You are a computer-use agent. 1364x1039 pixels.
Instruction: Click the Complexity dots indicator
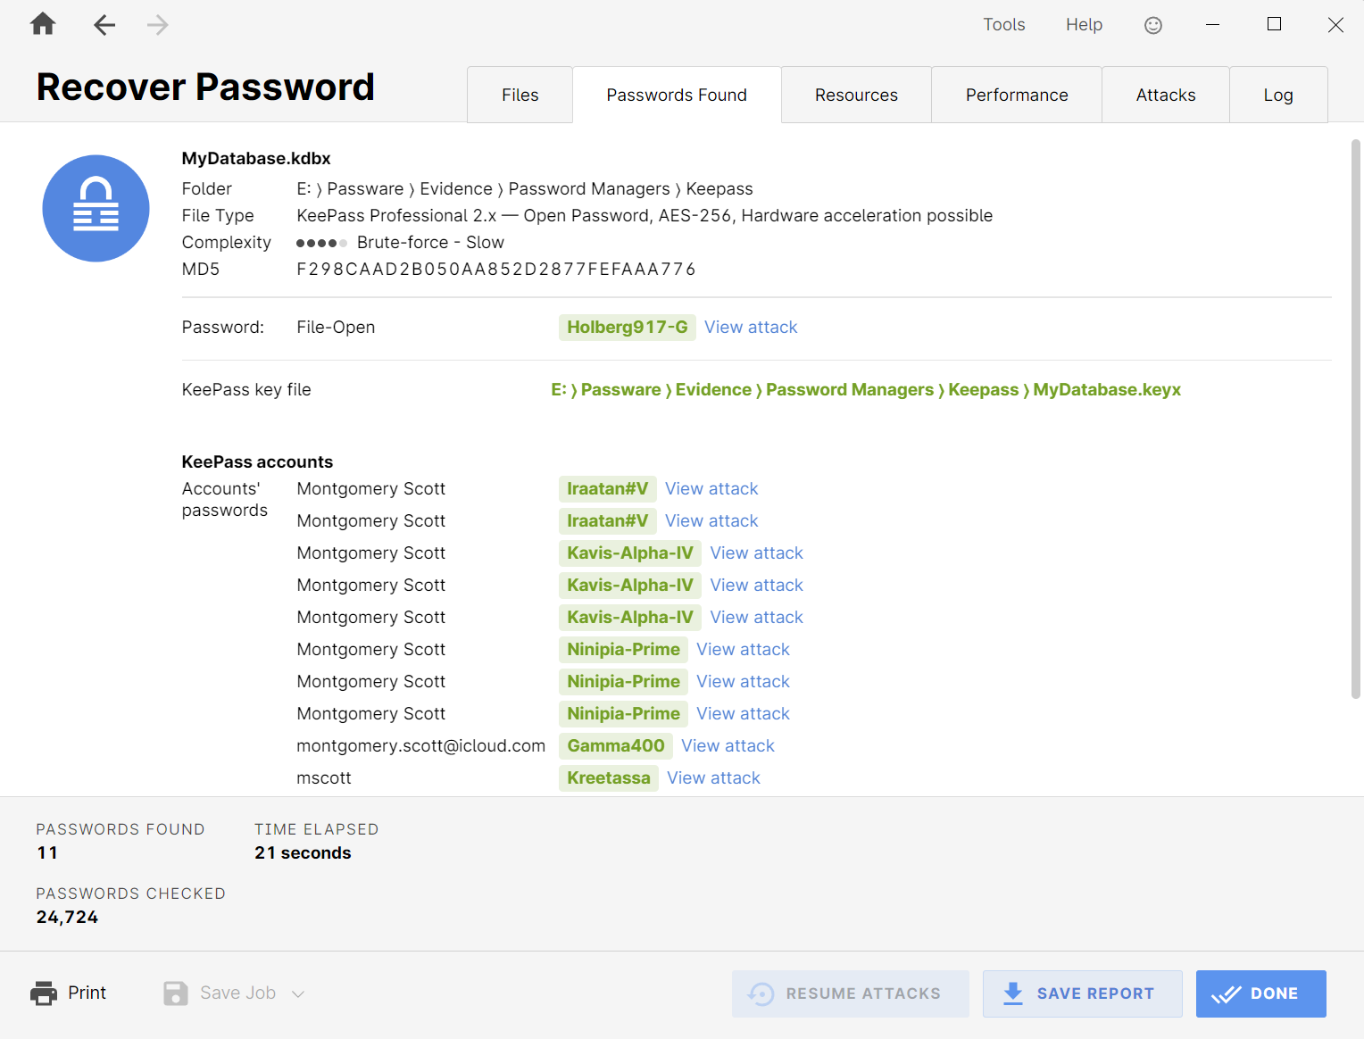[322, 242]
